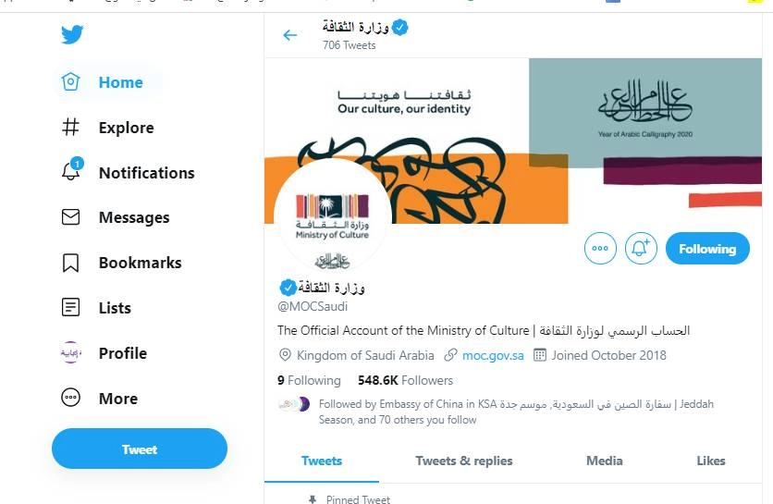This screenshot has height=504, width=773.
Task: Open the Ministry of Culture profile picture
Action: (332, 216)
